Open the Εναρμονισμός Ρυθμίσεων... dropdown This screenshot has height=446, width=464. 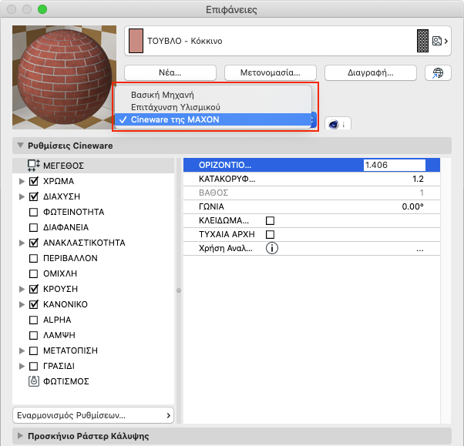pyautogui.click(x=93, y=415)
